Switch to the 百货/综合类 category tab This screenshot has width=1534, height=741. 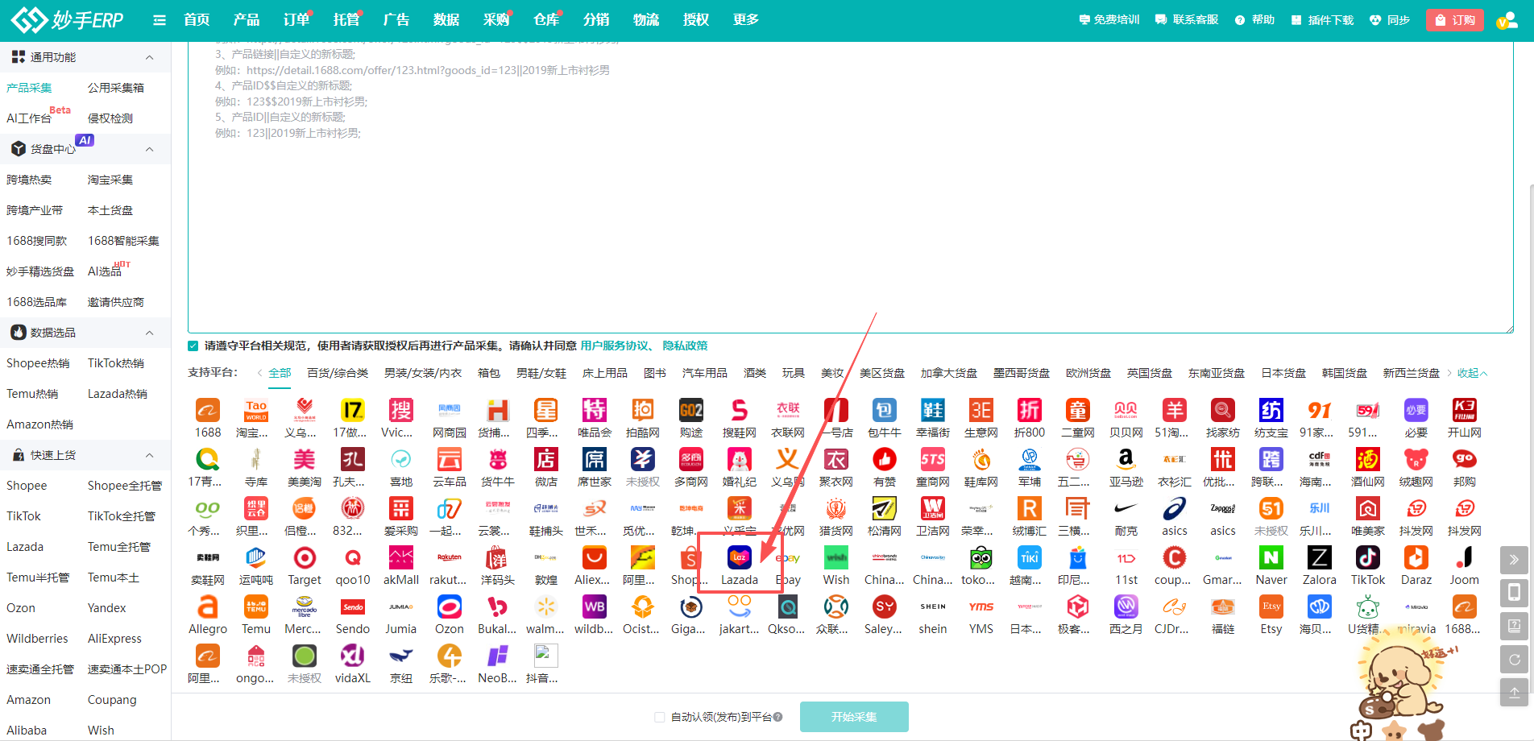click(x=338, y=373)
